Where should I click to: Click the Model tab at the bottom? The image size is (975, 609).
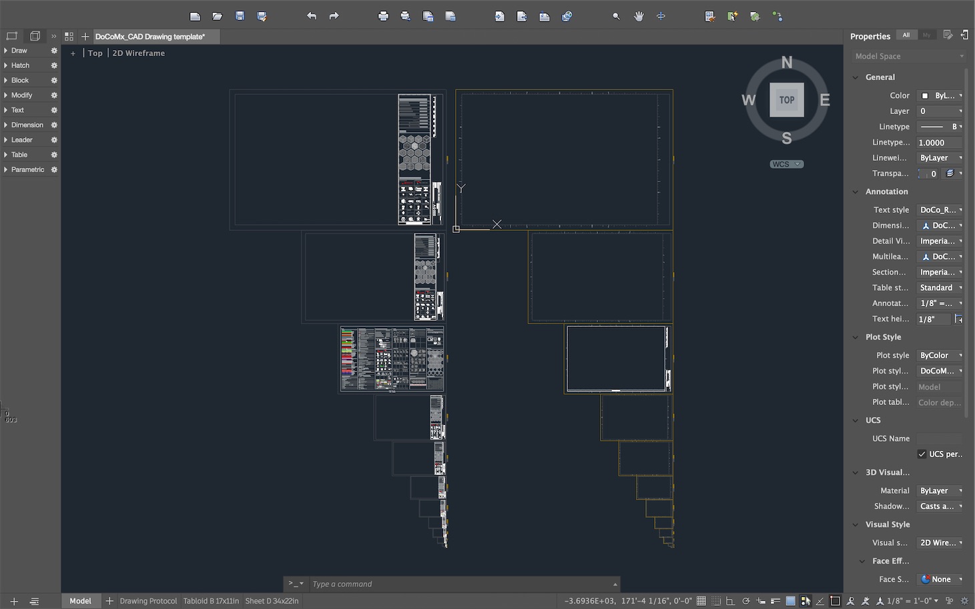(80, 600)
